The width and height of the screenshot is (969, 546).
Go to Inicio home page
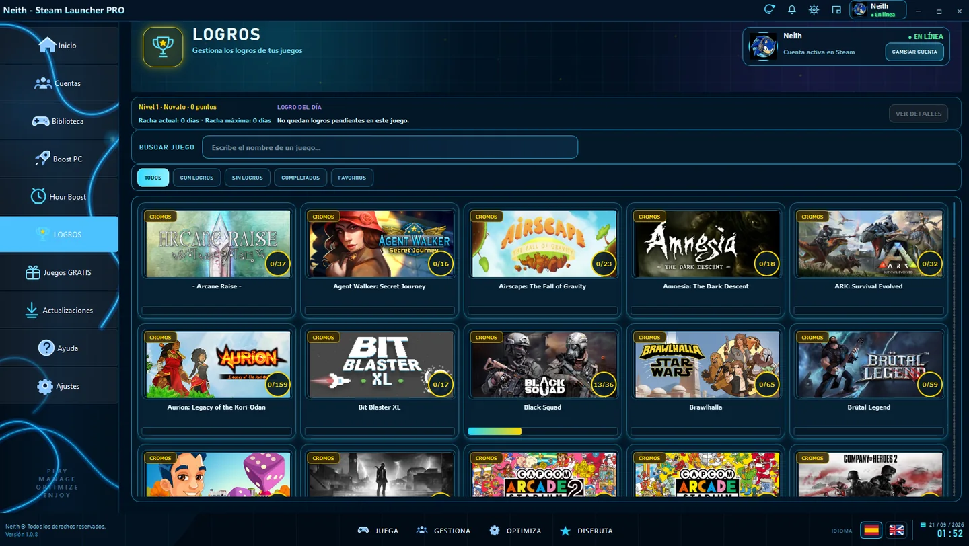(59, 46)
